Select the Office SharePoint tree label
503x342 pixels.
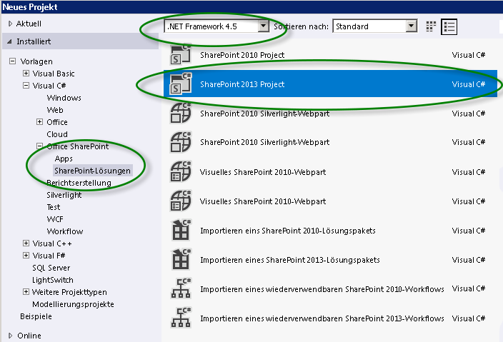(x=78, y=146)
